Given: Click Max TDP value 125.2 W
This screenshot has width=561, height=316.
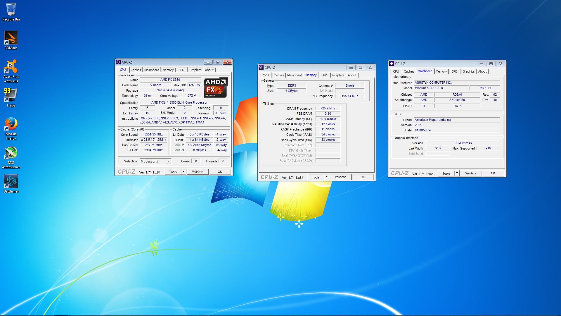Looking at the screenshot, I should [x=194, y=85].
